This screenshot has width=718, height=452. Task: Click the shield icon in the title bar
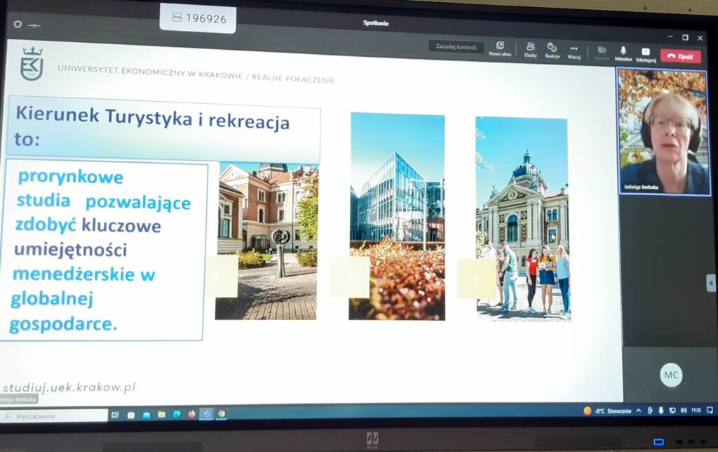pyautogui.click(x=18, y=24)
